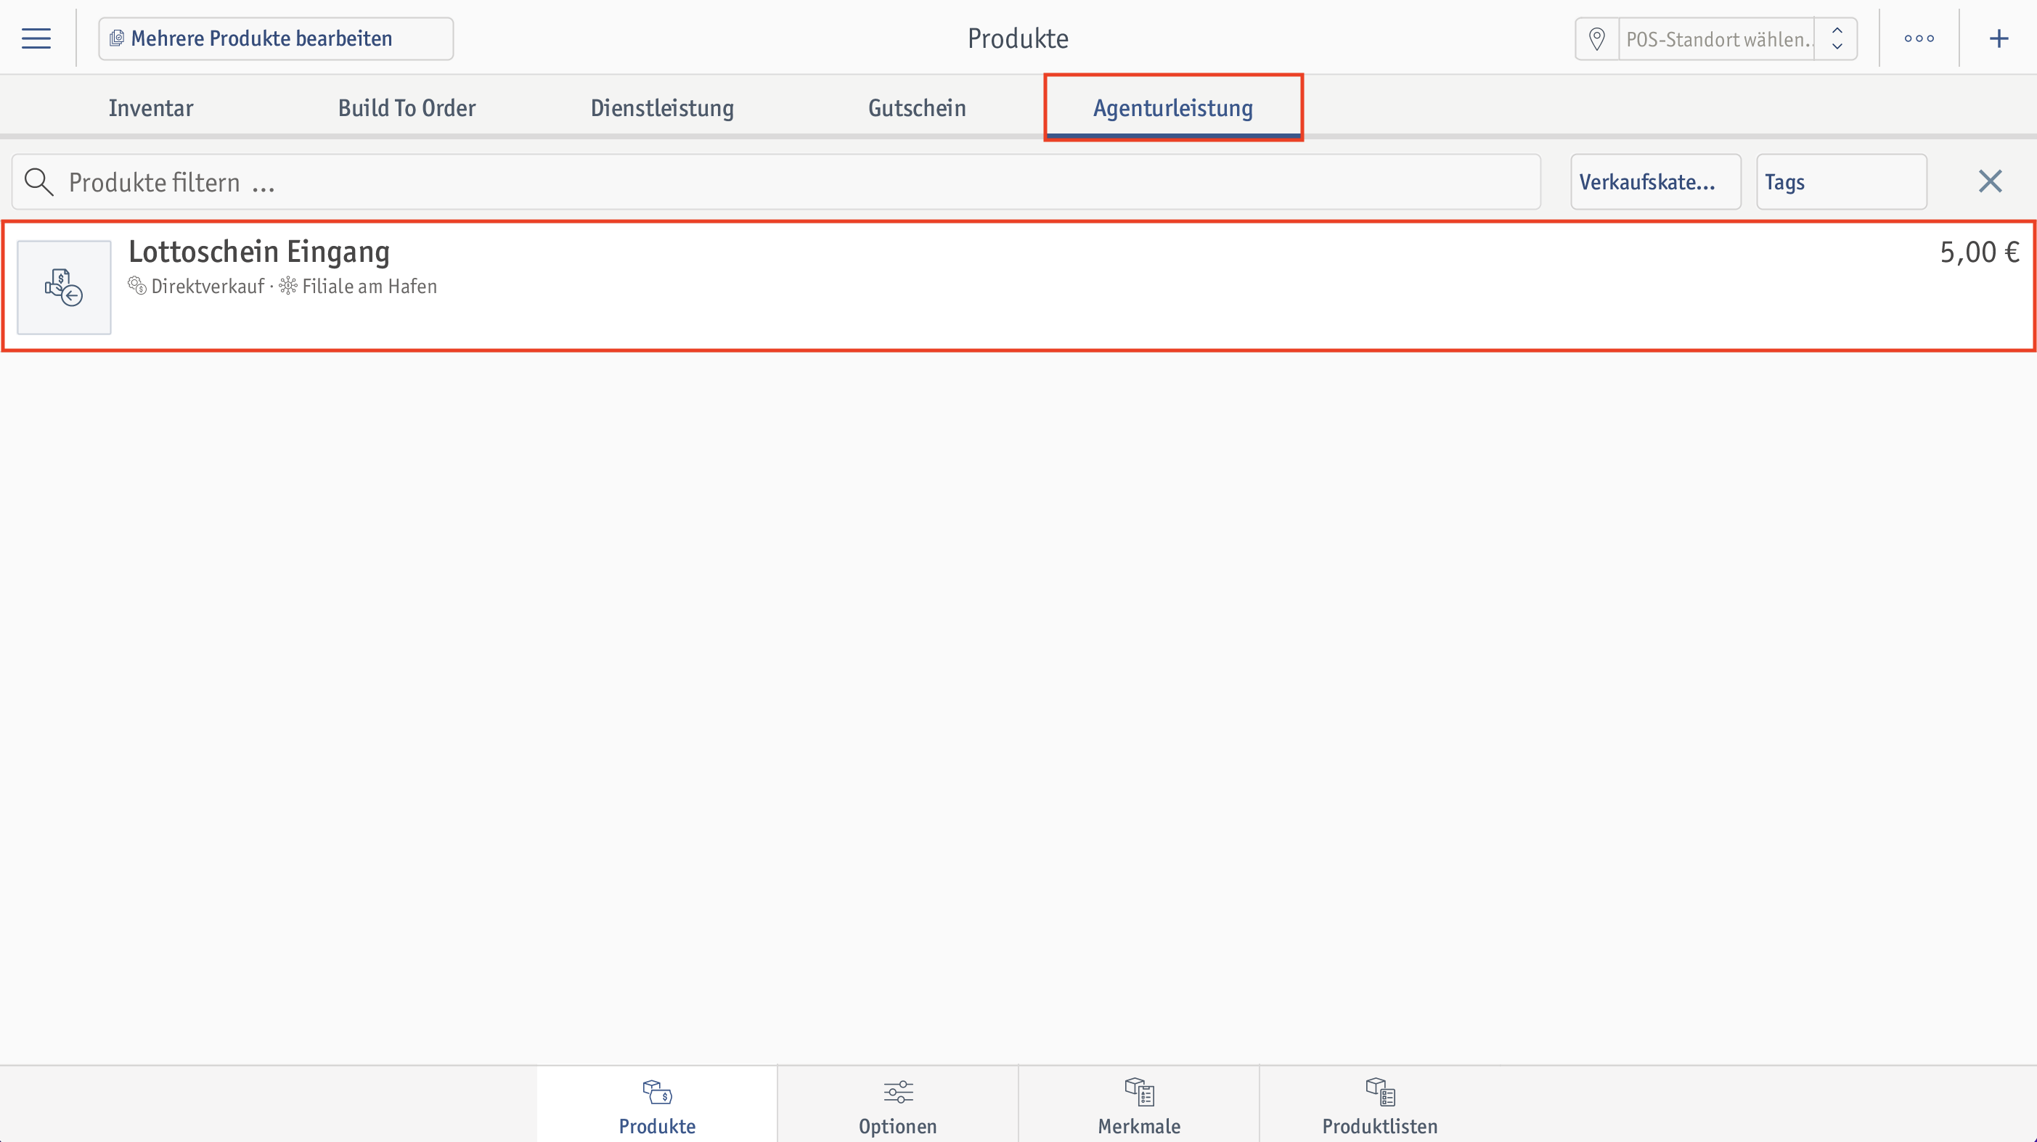Click Mehrere Produkte bearbeiten button

coord(276,38)
